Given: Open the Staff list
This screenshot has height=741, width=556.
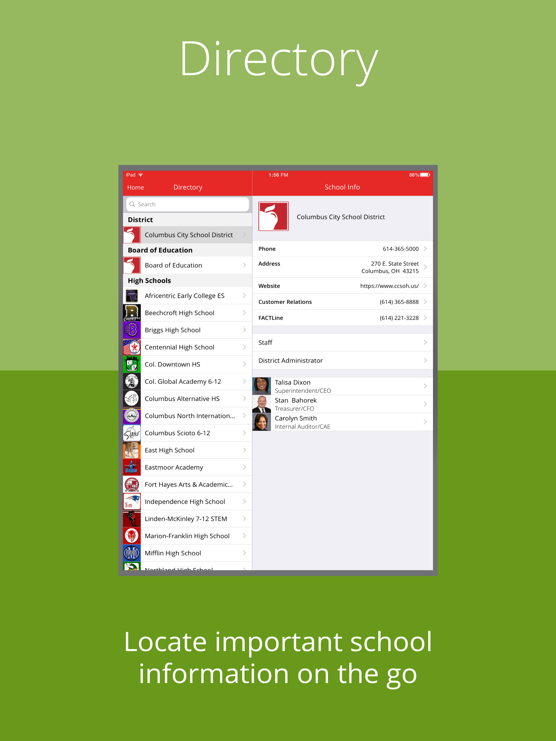Looking at the screenshot, I should [x=342, y=342].
